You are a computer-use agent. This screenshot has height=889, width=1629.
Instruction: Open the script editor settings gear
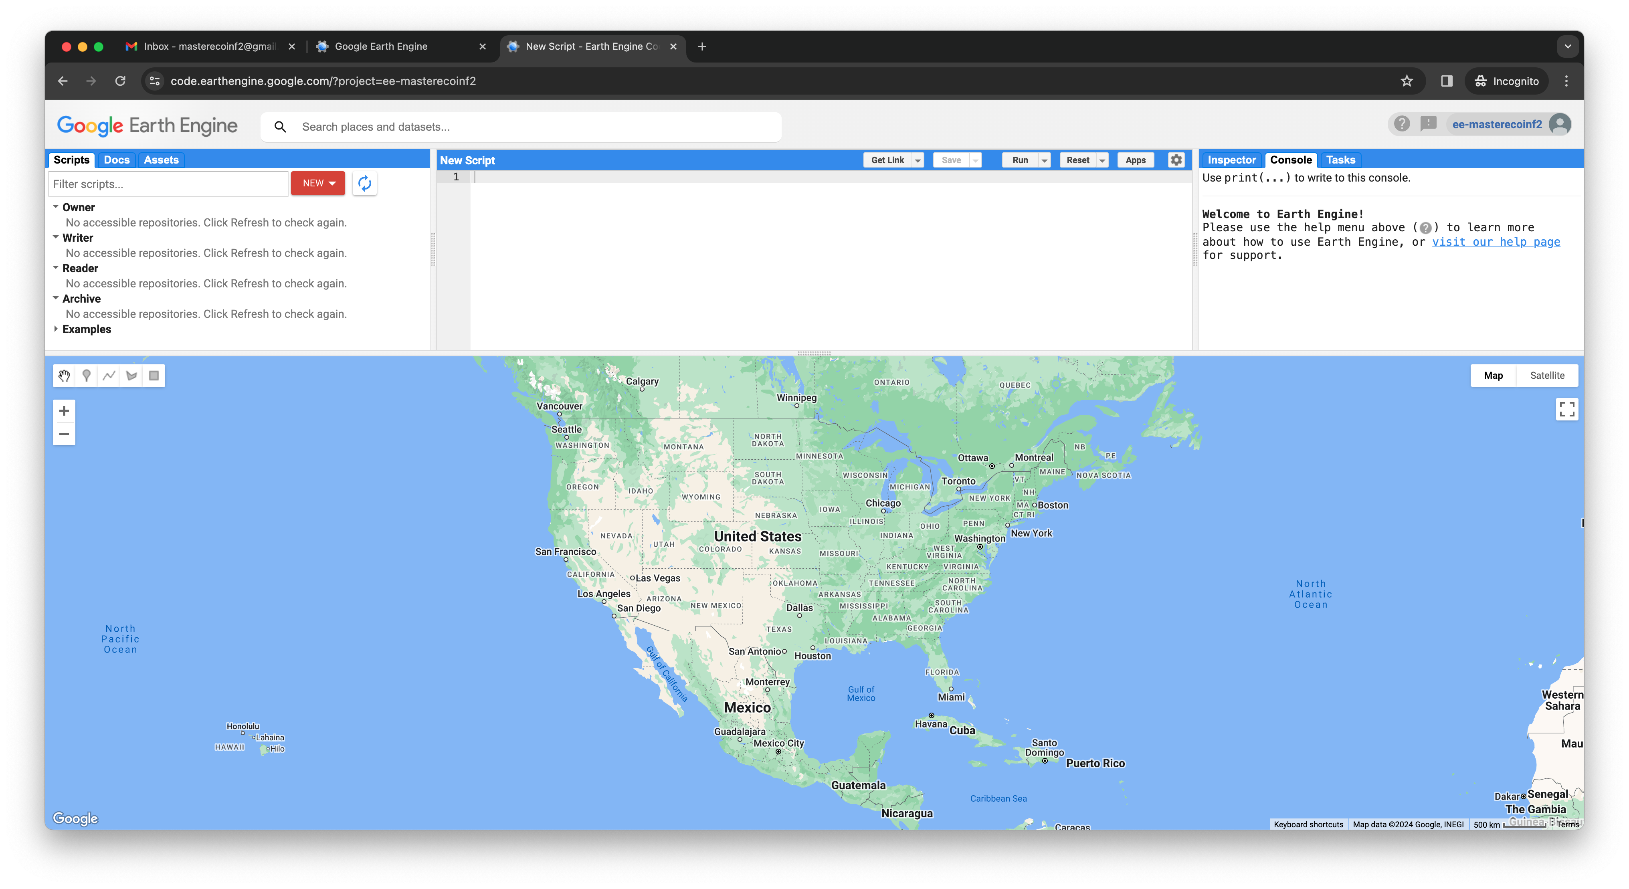coord(1176,160)
